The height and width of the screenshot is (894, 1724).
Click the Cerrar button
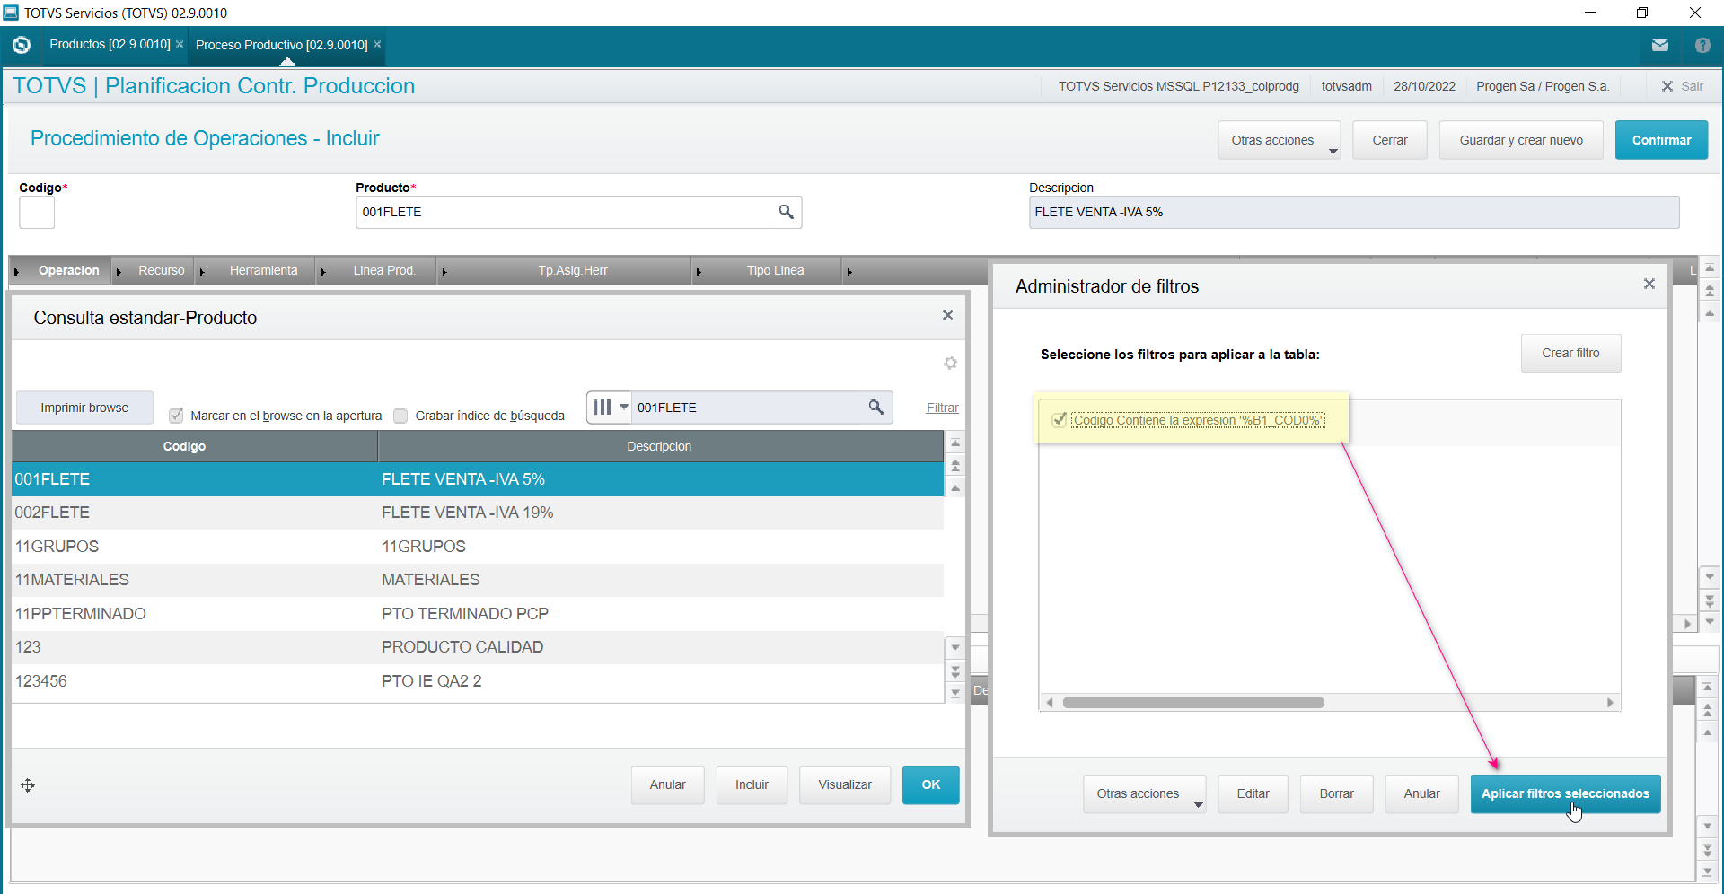1390,140
